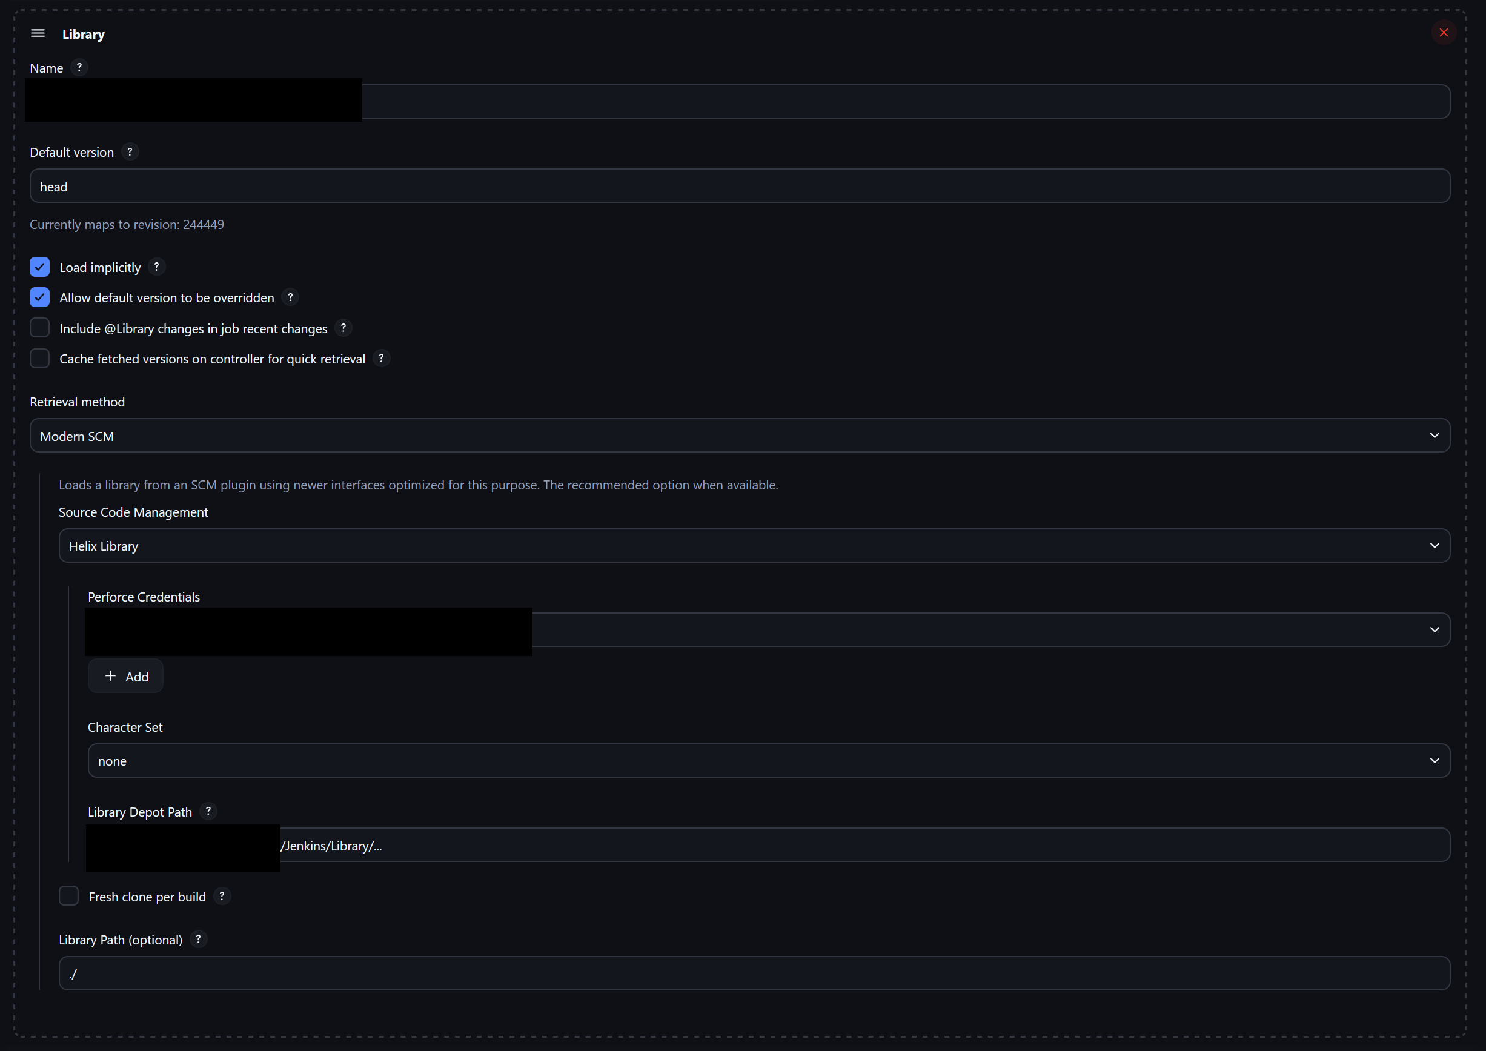This screenshot has height=1051, width=1486.
Task: Check Cache fetched versions on controller
Action: 39,358
